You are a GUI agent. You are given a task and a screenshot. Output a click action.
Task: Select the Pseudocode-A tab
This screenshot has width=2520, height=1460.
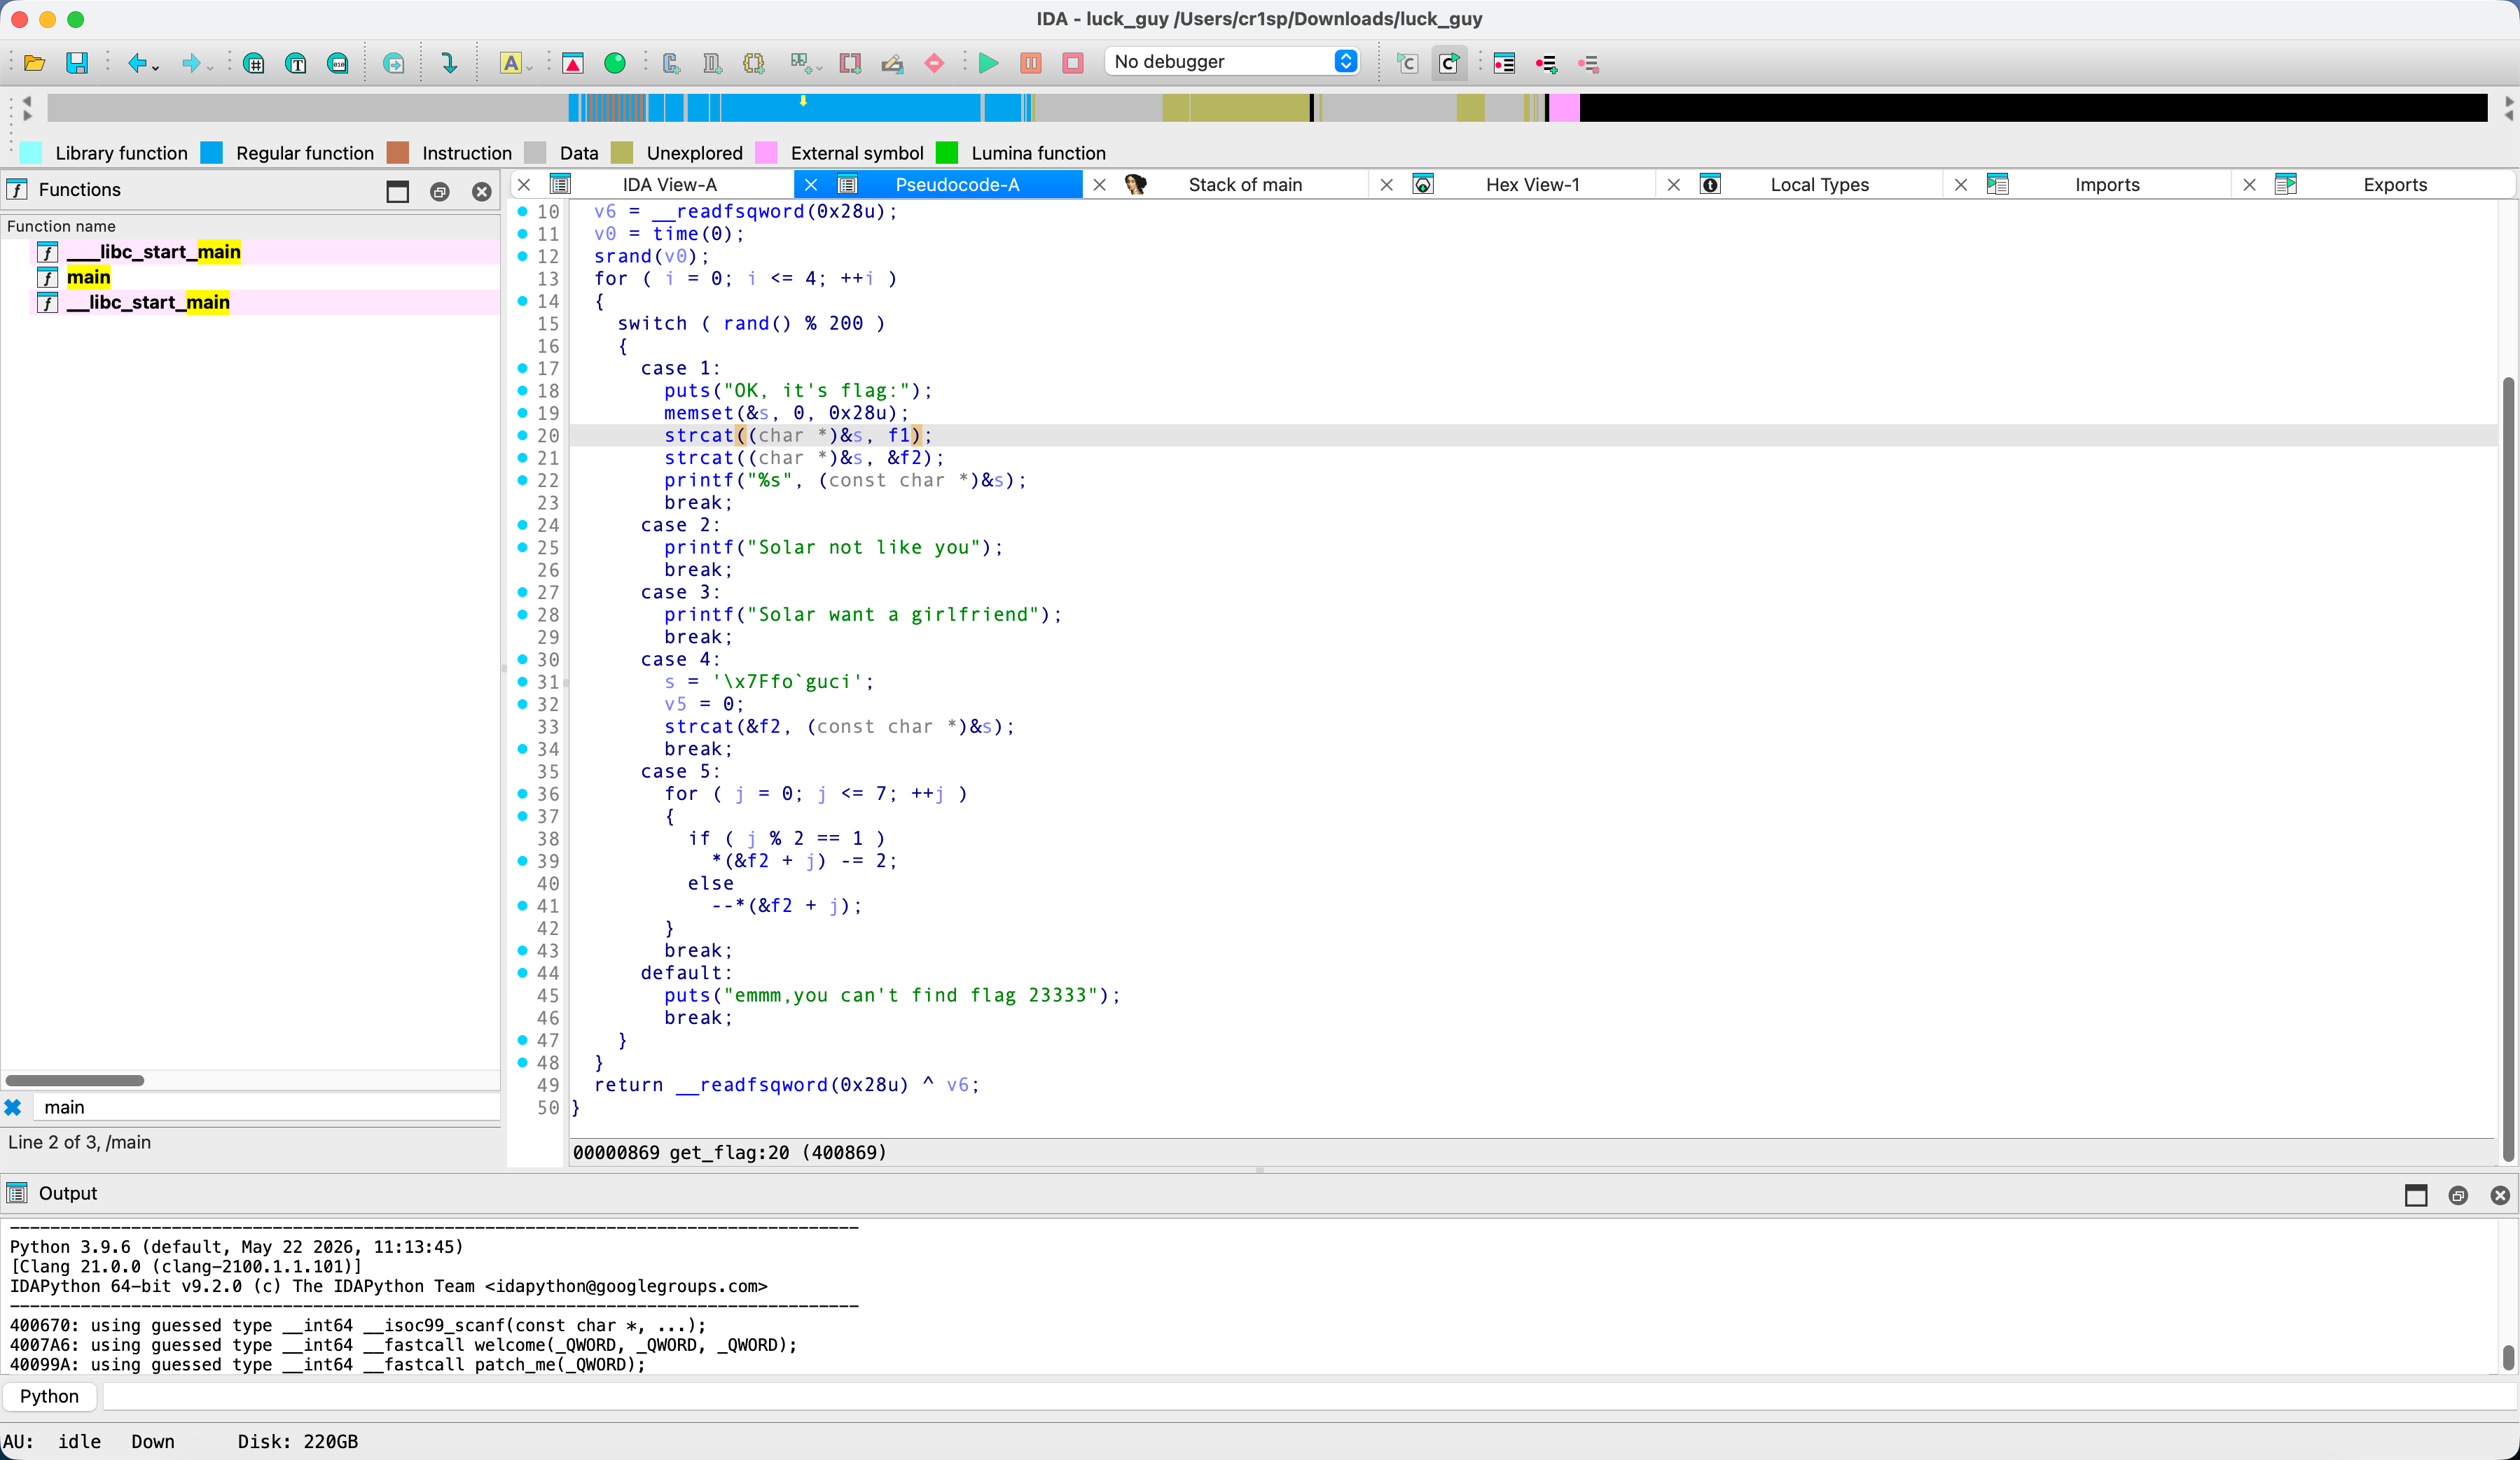pos(957,185)
